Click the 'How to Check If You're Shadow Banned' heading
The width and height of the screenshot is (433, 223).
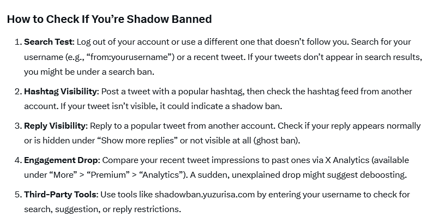(110, 19)
